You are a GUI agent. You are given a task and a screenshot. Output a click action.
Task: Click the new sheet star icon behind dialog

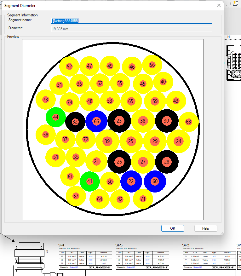[235, 3]
